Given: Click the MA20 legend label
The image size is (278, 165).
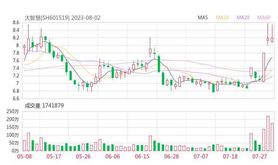Looking at the screenshot, I should click(243, 18).
